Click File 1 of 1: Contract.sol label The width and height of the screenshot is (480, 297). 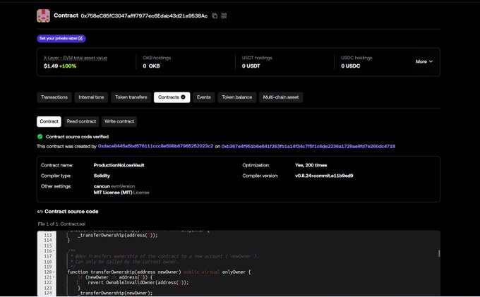tap(61, 224)
